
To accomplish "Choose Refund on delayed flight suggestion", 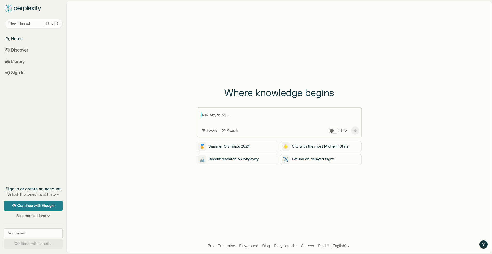I will coord(321,159).
